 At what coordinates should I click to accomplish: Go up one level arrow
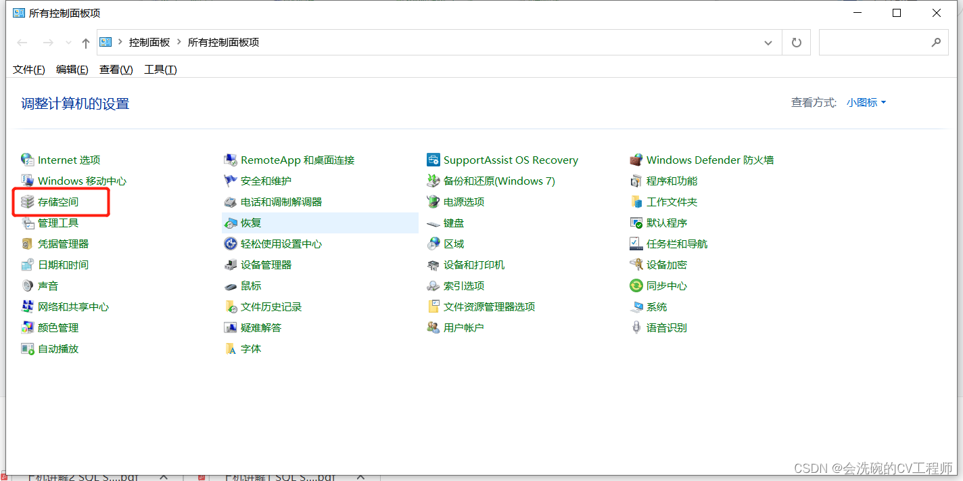[85, 43]
